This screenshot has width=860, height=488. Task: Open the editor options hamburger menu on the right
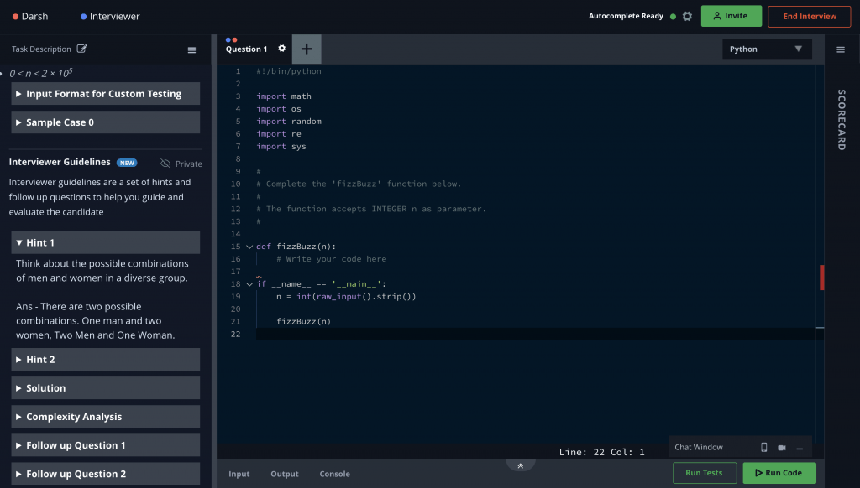click(840, 49)
